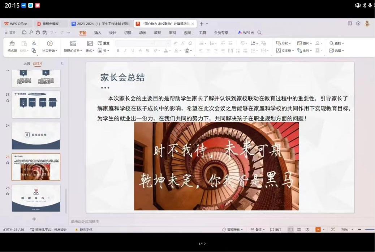Open the Picture (图片) dropdown
This screenshot has height=252, width=375.
[305, 43]
